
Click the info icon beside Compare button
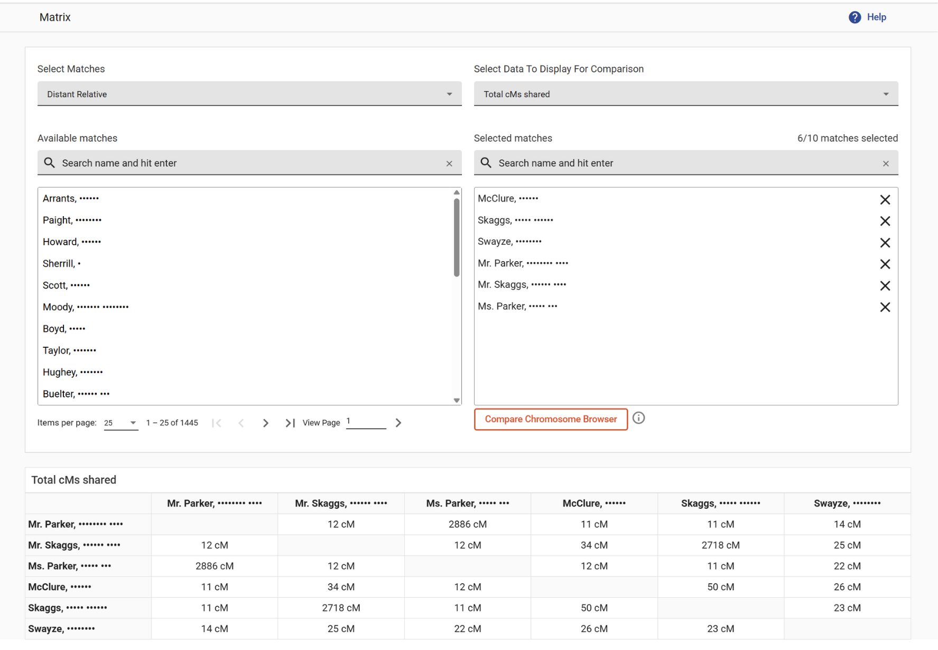638,419
